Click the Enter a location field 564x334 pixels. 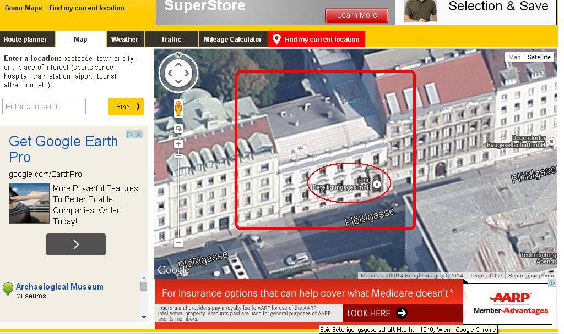click(44, 107)
